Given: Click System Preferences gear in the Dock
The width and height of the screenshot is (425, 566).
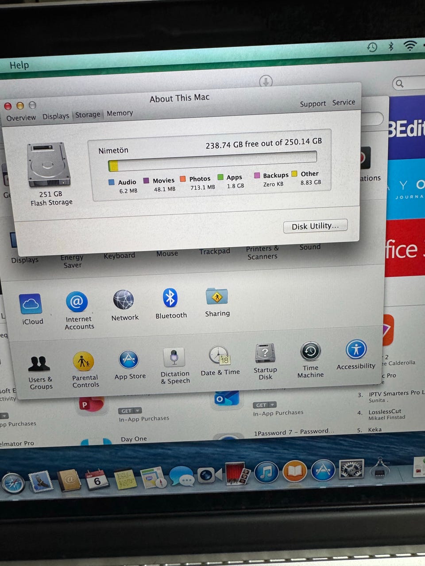Looking at the screenshot, I should (x=352, y=469).
